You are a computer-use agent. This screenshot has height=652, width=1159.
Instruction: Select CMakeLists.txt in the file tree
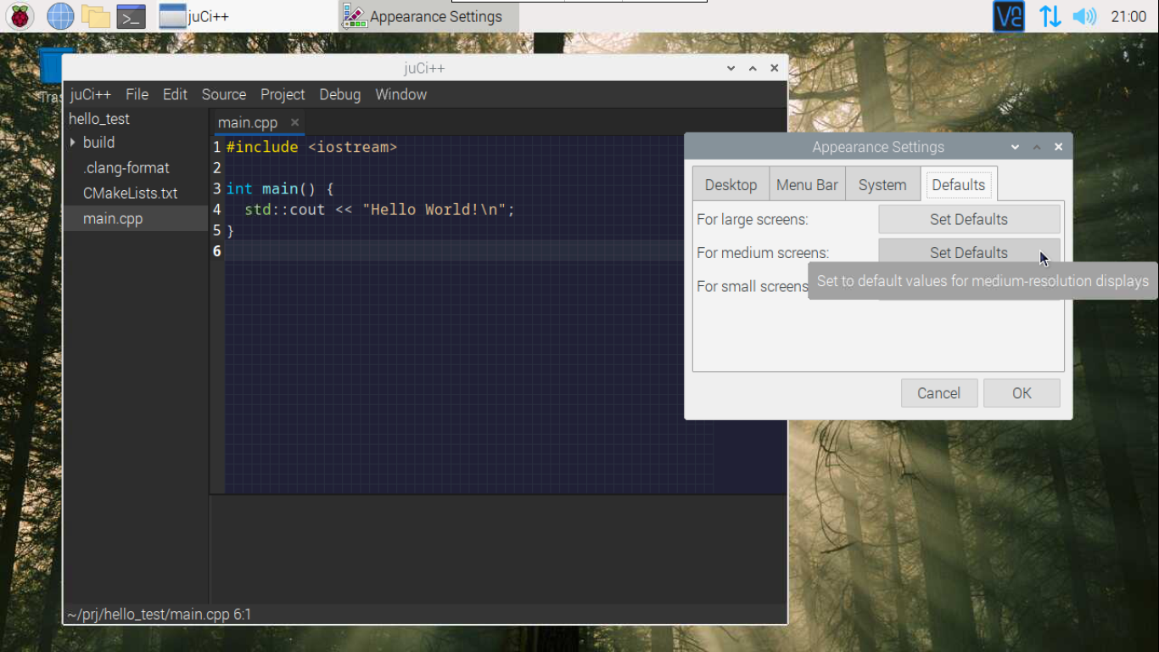coord(136,194)
